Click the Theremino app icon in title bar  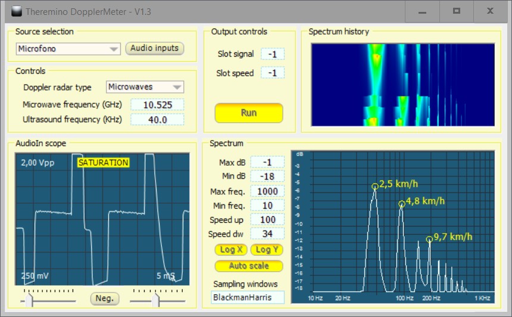click(x=16, y=11)
